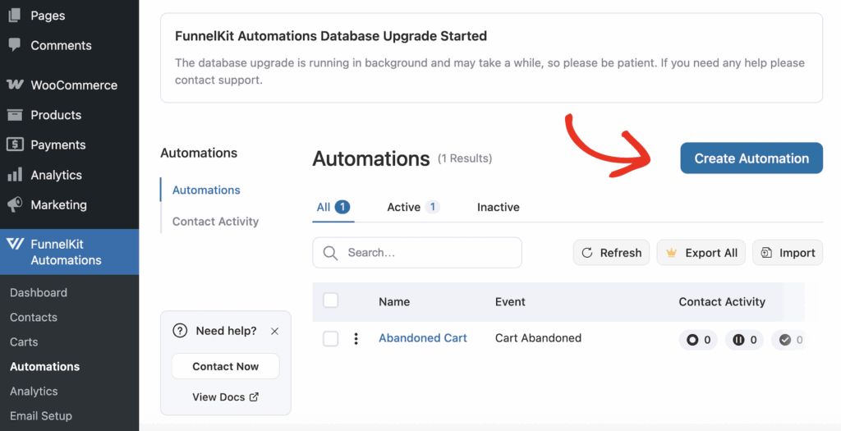This screenshot has height=431, width=841.
Task: Go to Email Setup submenu item
Action: coord(41,416)
